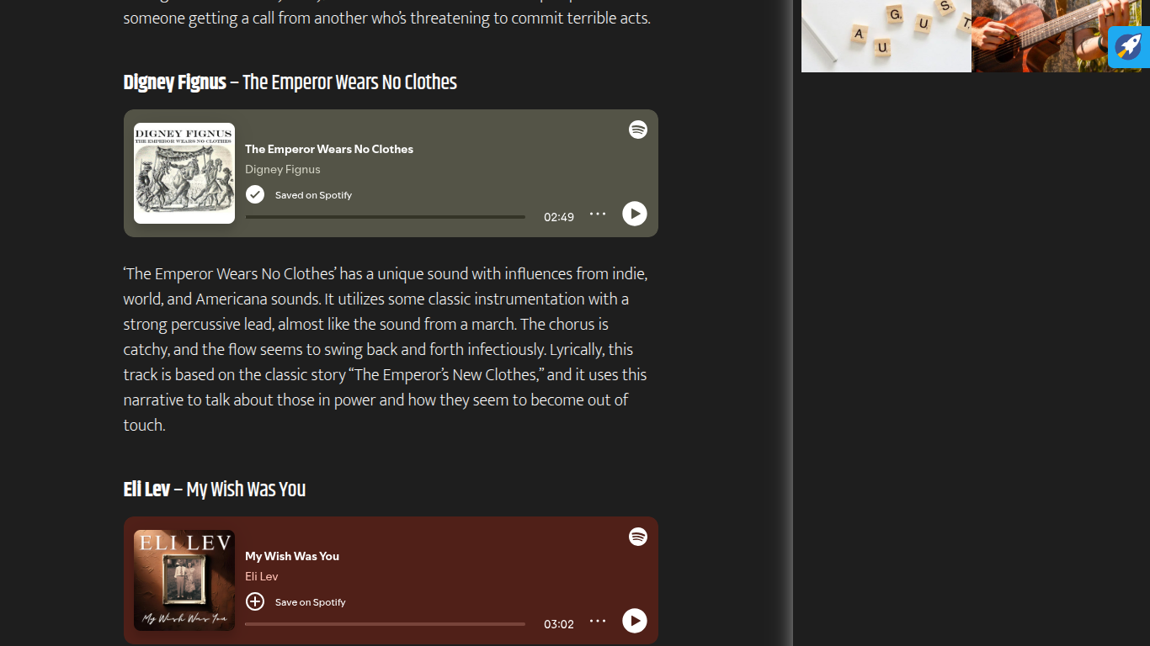Toggle saved checkmark for Emperor Wears No Clothes
Image resolution: width=1150 pixels, height=646 pixels.
click(x=255, y=194)
